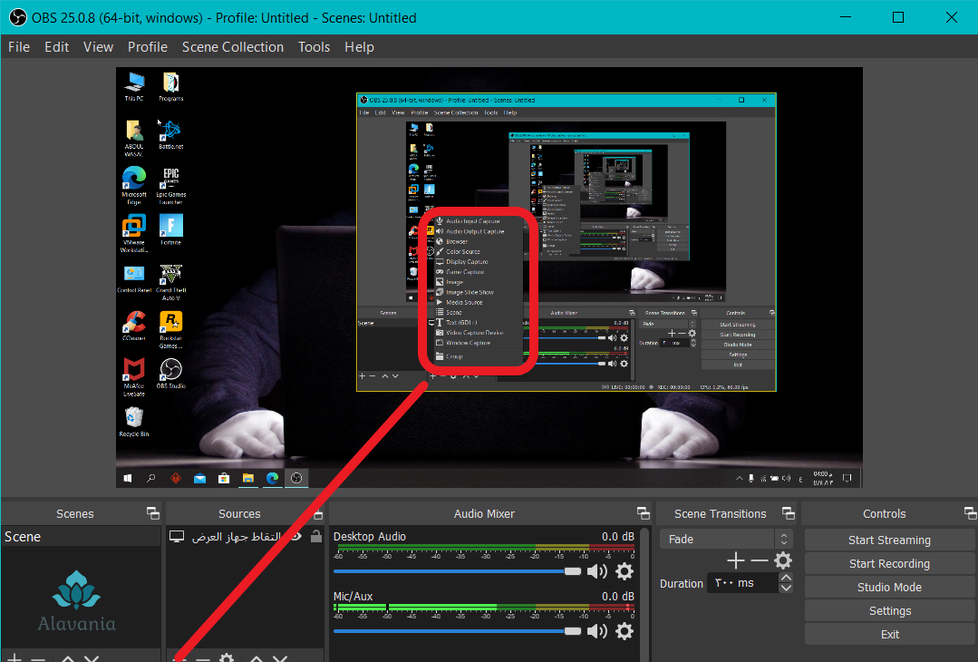Screen dimensions: 978x662
Task: Open Mic/Aux gear settings
Action: point(625,631)
